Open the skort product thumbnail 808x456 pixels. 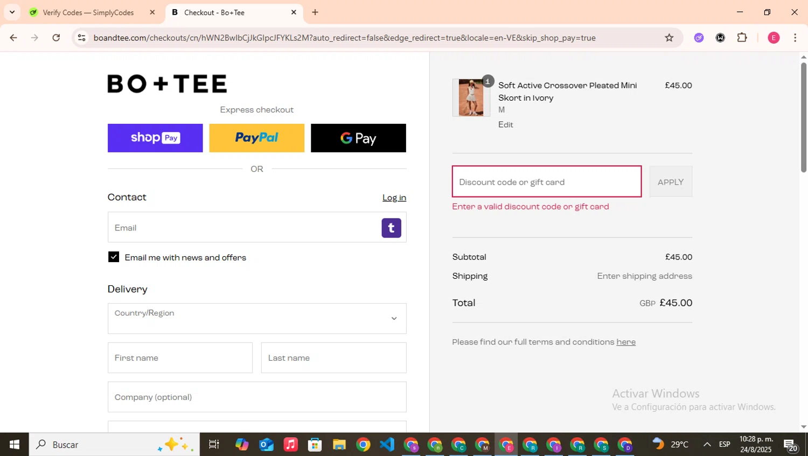click(x=471, y=97)
